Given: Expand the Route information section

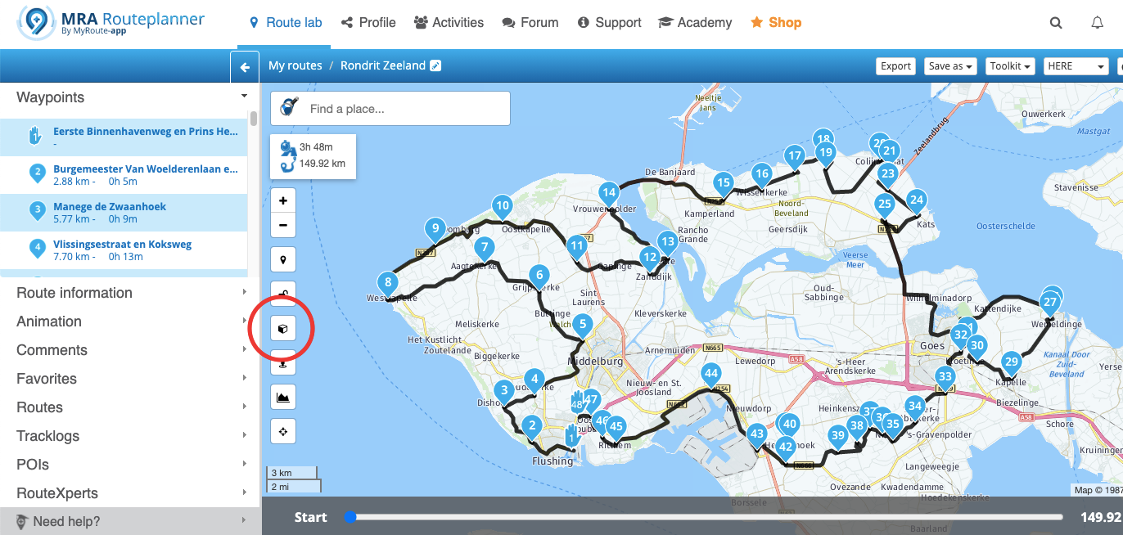Looking at the screenshot, I should coord(131,293).
